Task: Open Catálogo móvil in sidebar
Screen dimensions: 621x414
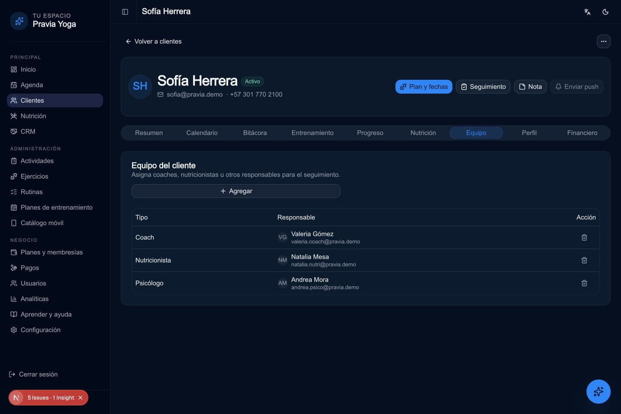Action: point(55,223)
